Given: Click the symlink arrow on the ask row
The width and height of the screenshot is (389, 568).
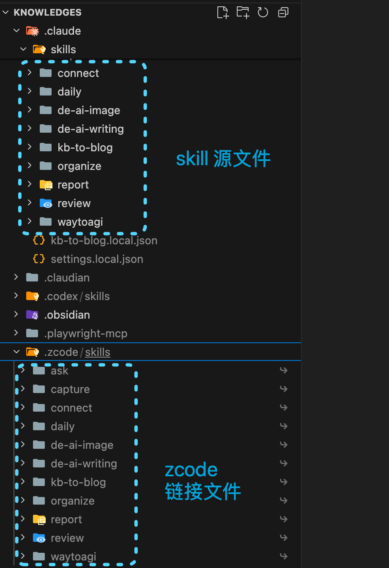Looking at the screenshot, I should [284, 371].
